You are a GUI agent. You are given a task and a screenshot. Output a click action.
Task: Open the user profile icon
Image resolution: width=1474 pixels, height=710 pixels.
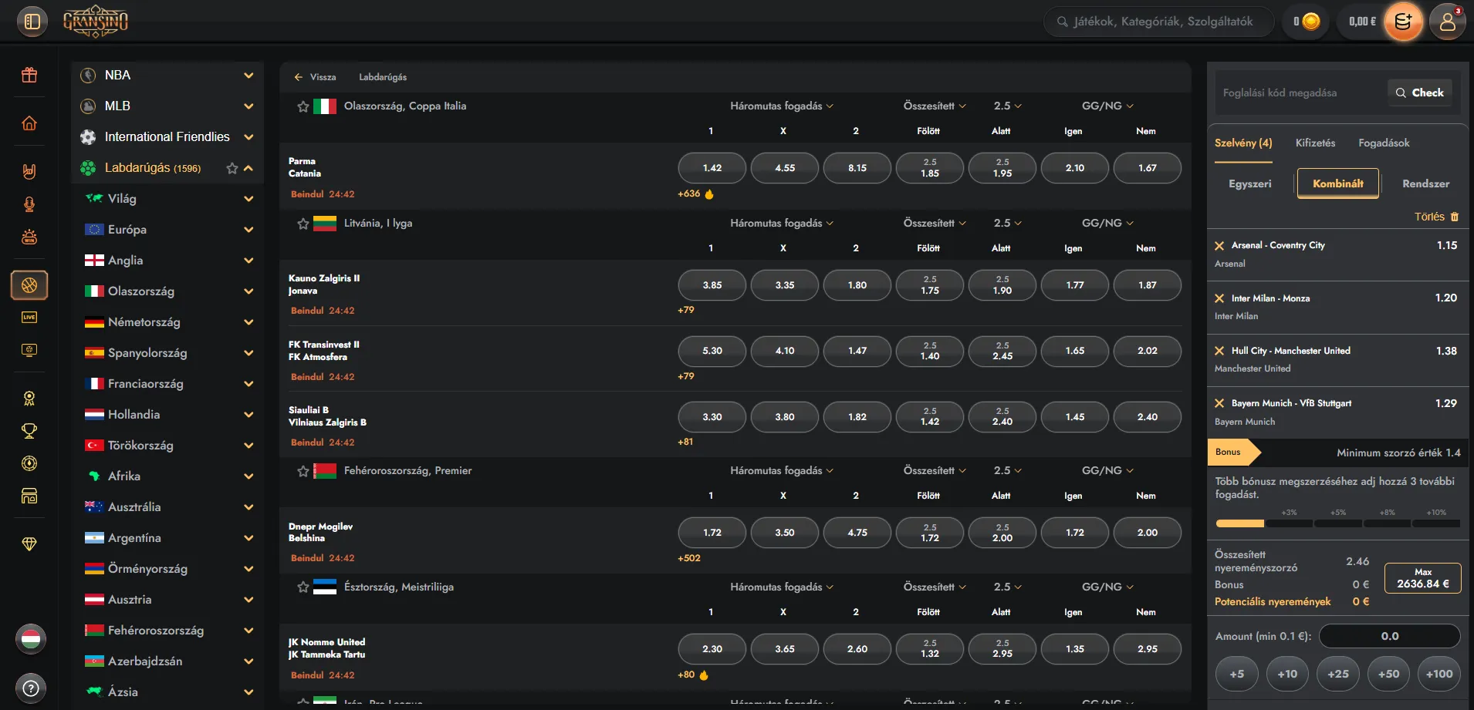coord(1448,22)
